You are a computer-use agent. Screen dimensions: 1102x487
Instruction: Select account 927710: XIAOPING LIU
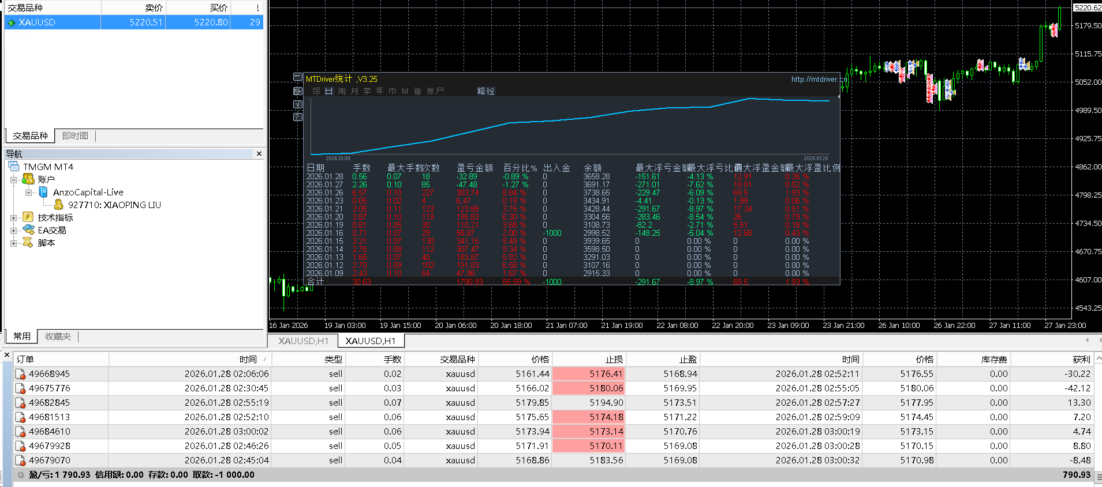pos(114,205)
